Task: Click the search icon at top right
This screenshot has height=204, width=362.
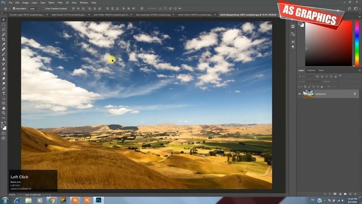Action: coord(350,8)
